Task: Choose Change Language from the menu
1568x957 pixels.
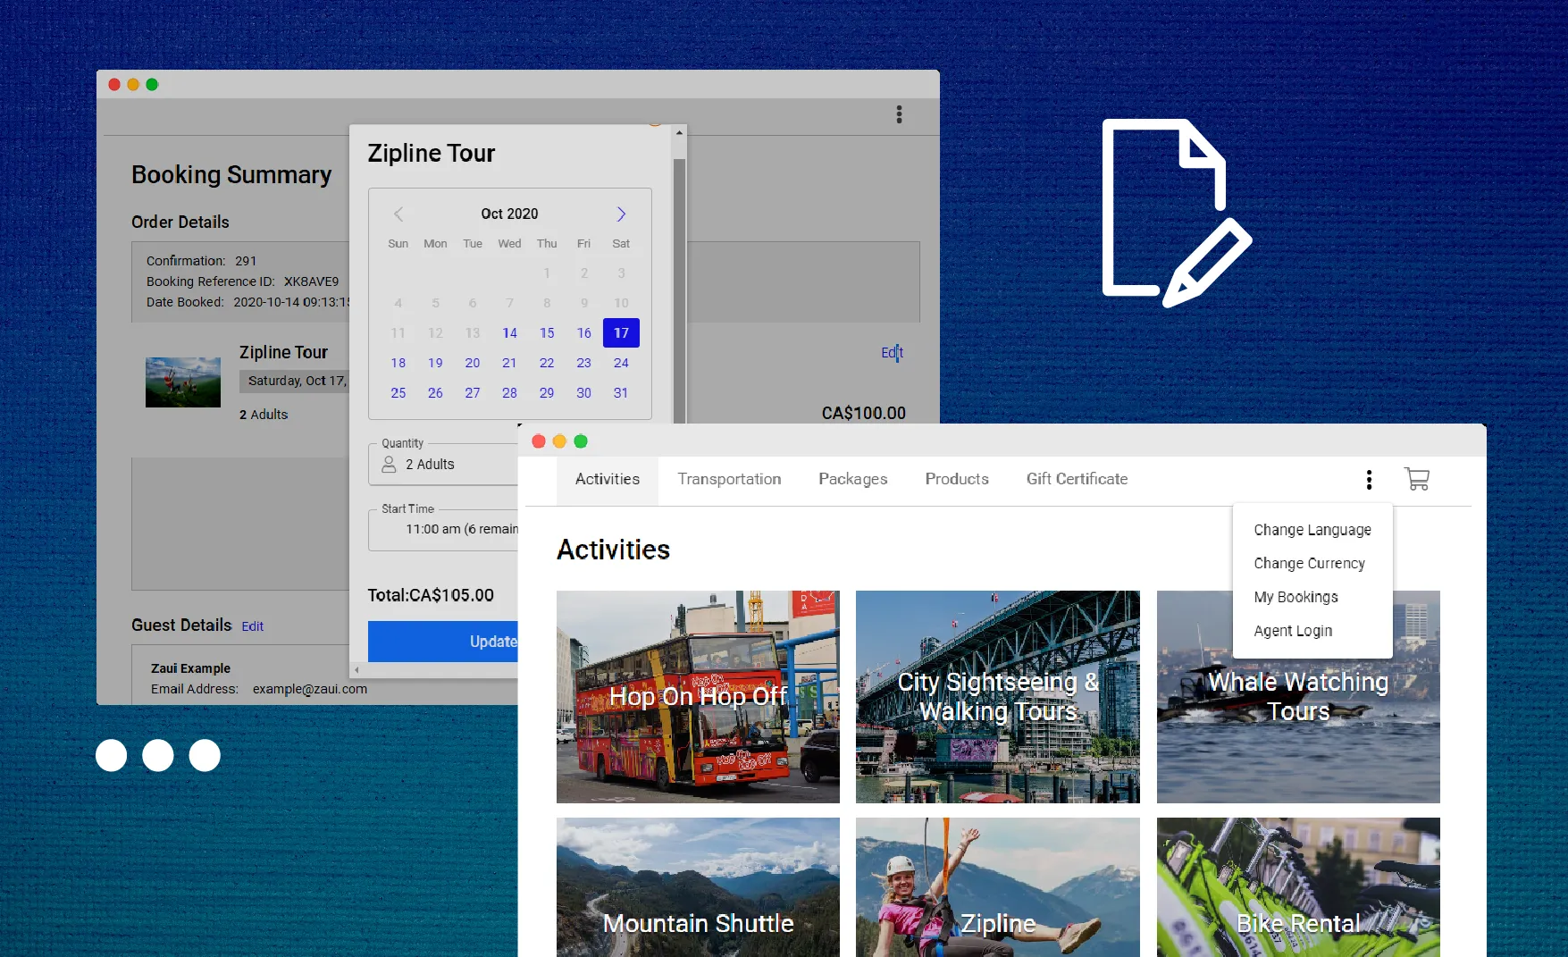Action: 1312,530
